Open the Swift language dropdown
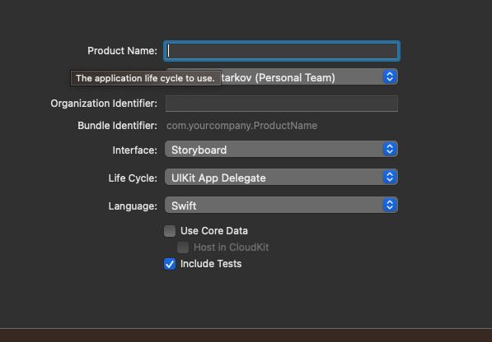The image size is (492, 342). coord(281,205)
